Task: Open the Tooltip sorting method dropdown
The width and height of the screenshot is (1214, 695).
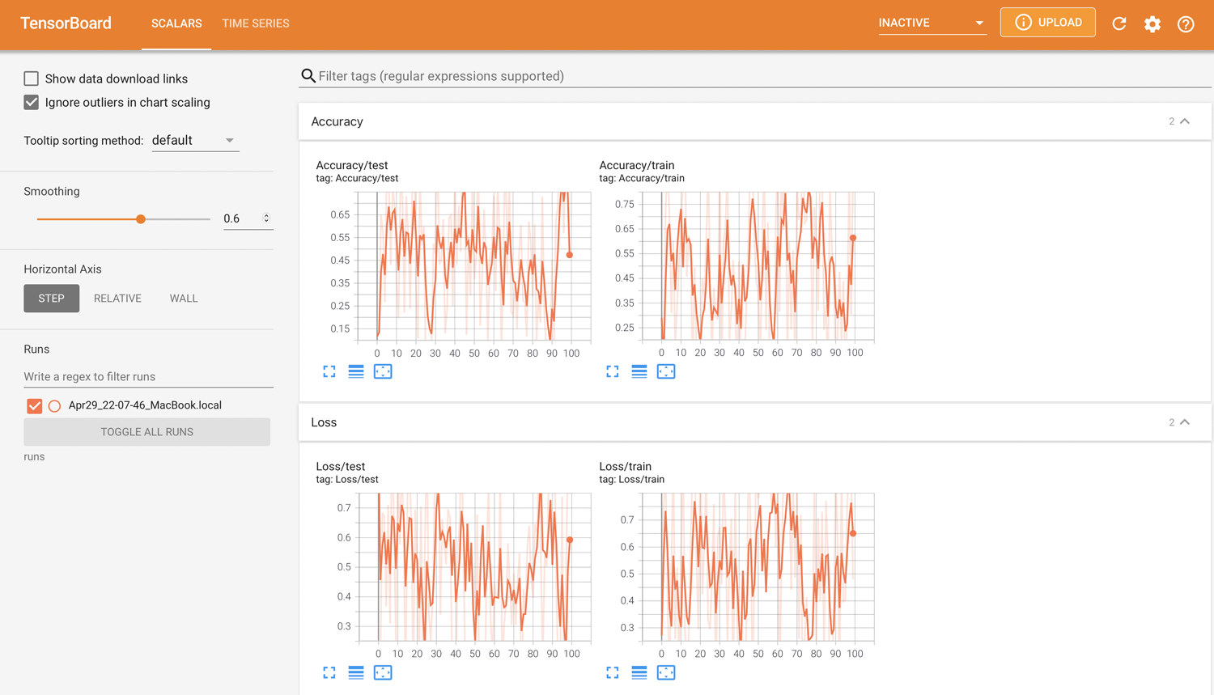Action: 194,140
